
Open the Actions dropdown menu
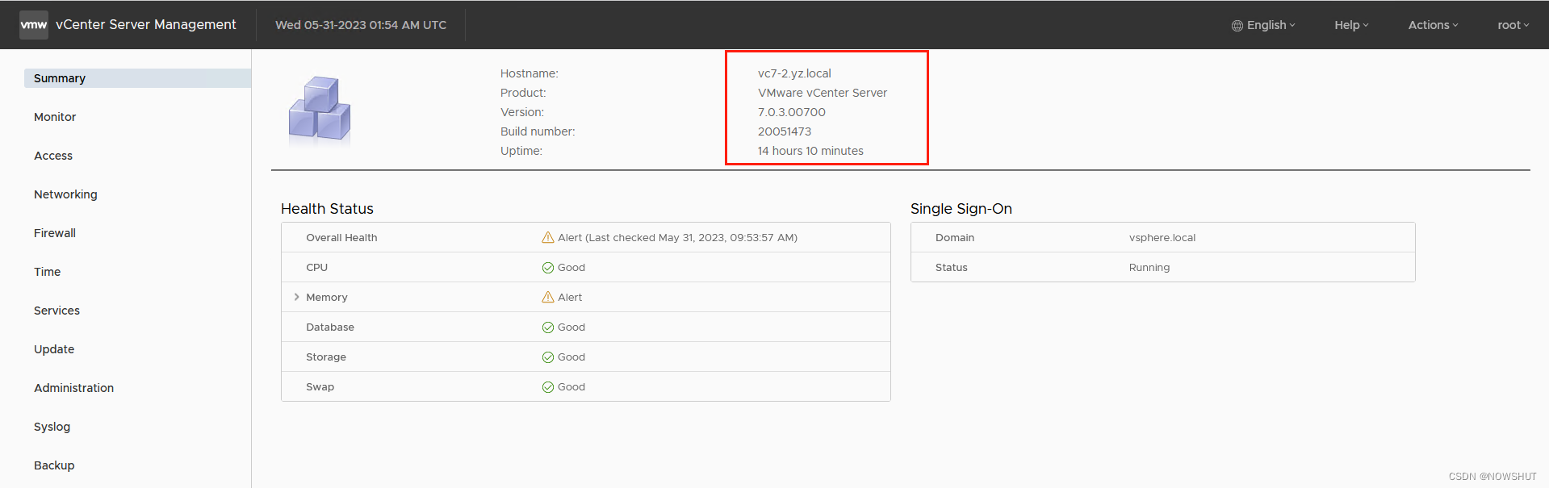pyautogui.click(x=1433, y=25)
